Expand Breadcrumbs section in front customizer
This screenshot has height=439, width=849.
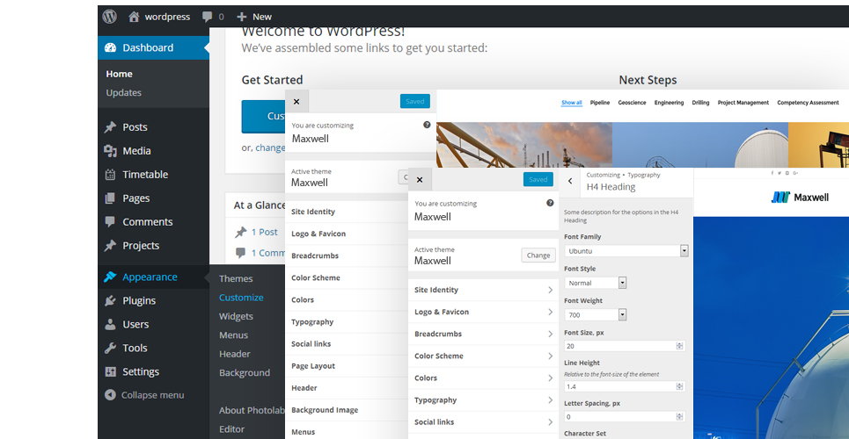[483, 335]
